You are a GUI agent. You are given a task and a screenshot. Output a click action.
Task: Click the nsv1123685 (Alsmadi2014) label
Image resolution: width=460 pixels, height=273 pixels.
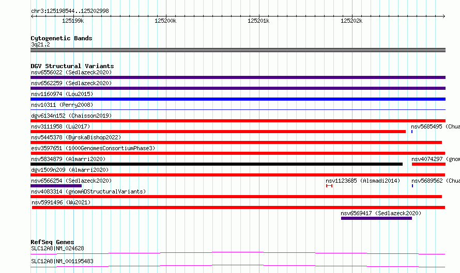point(363,181)
